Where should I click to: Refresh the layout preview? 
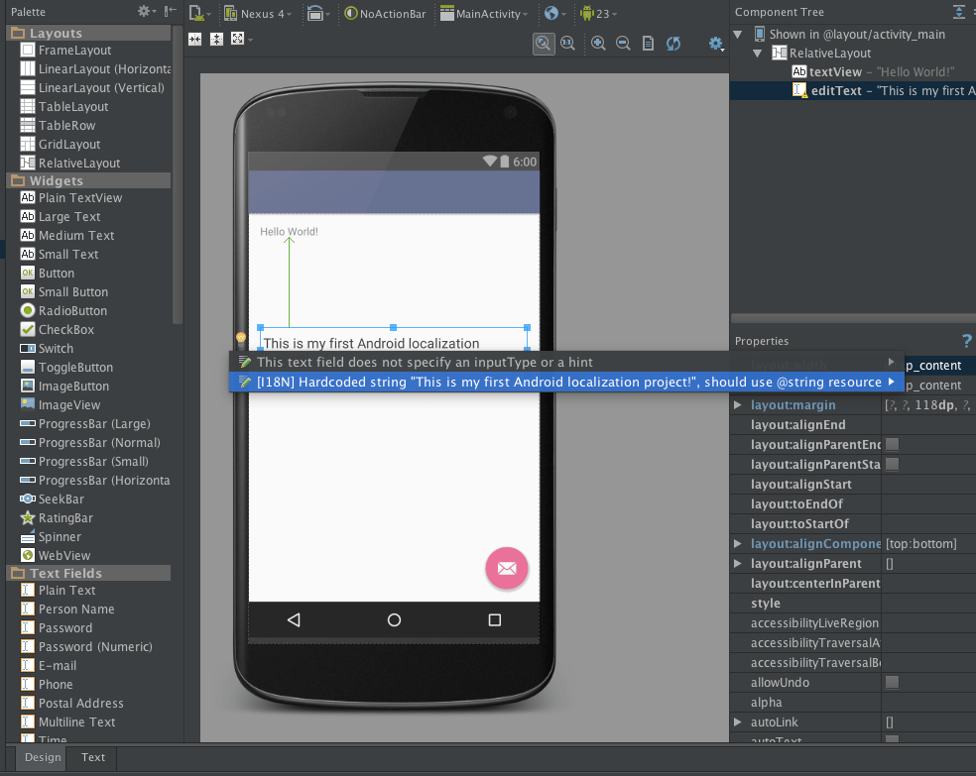pyautogui.click(x=672, y=43)
